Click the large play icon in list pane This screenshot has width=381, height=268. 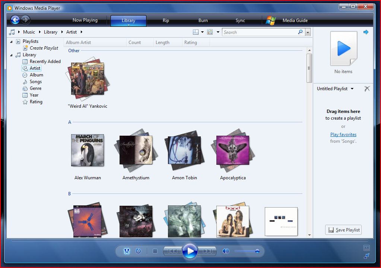[344, 48]
